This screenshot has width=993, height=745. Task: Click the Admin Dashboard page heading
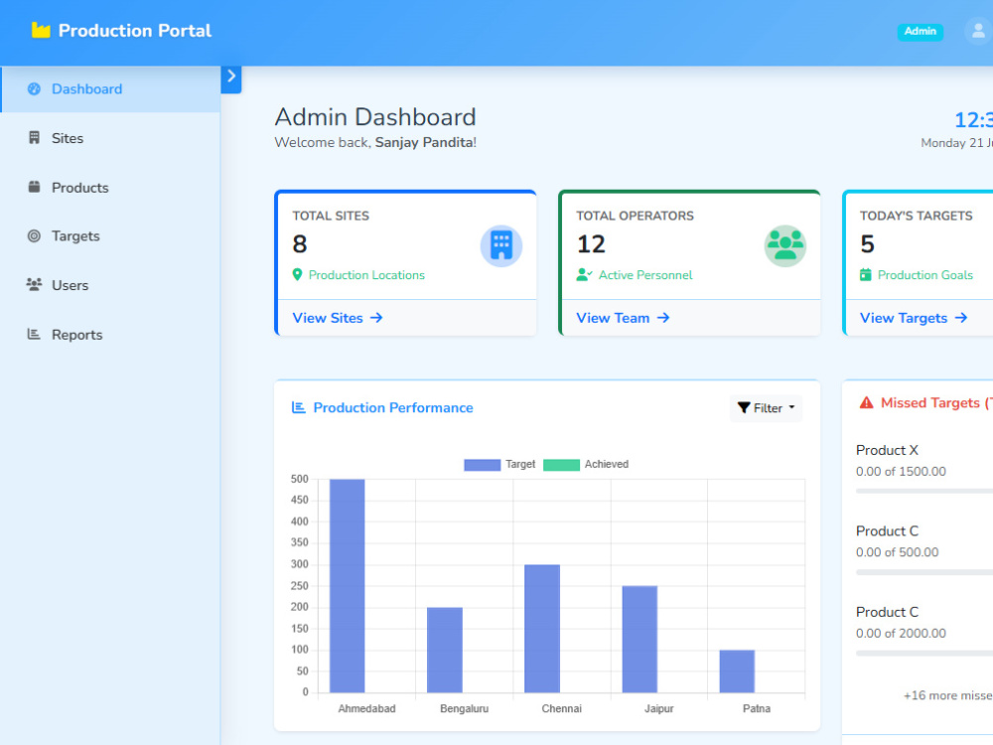[x=375, y=117]
